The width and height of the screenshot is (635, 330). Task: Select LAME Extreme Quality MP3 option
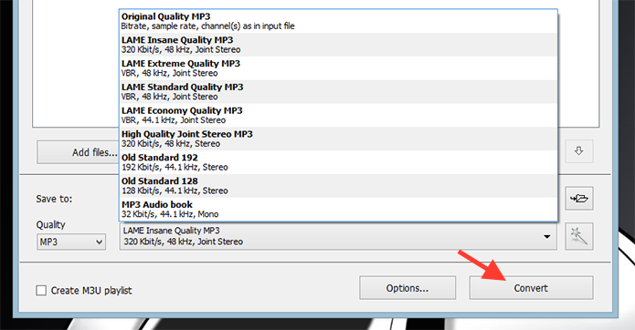[338, 67]
